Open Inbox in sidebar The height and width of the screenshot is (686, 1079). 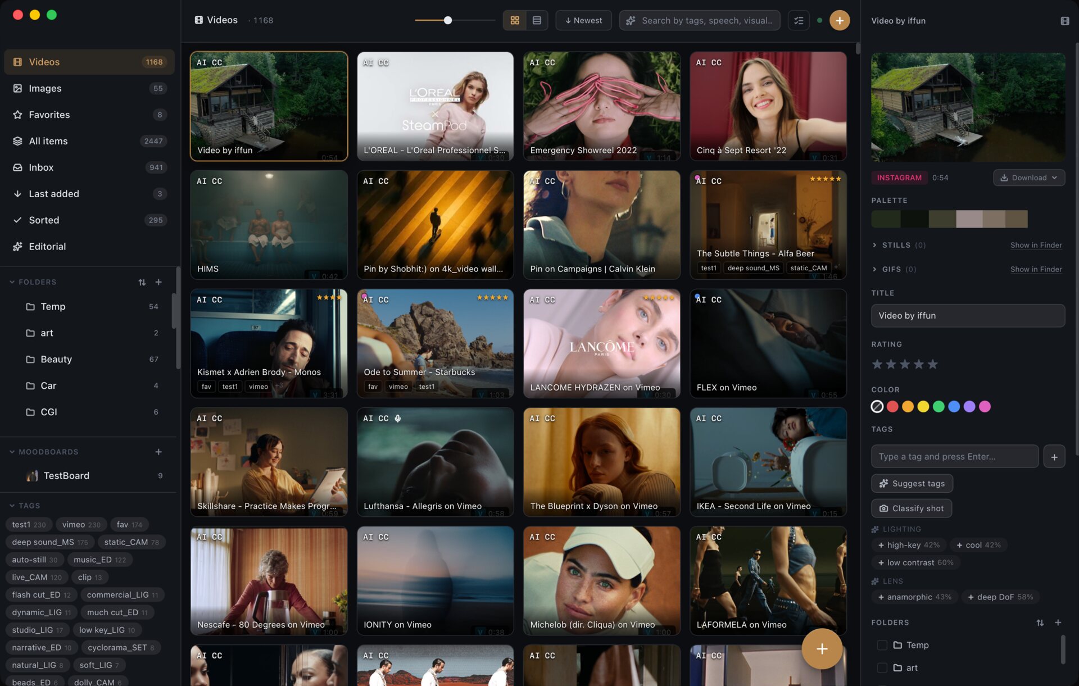pyautogui.click(x=89, y=167)
